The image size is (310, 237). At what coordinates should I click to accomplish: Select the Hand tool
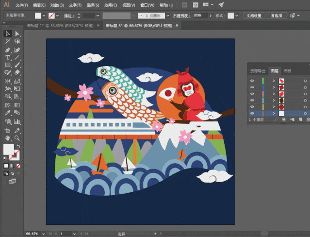[8, 138]
